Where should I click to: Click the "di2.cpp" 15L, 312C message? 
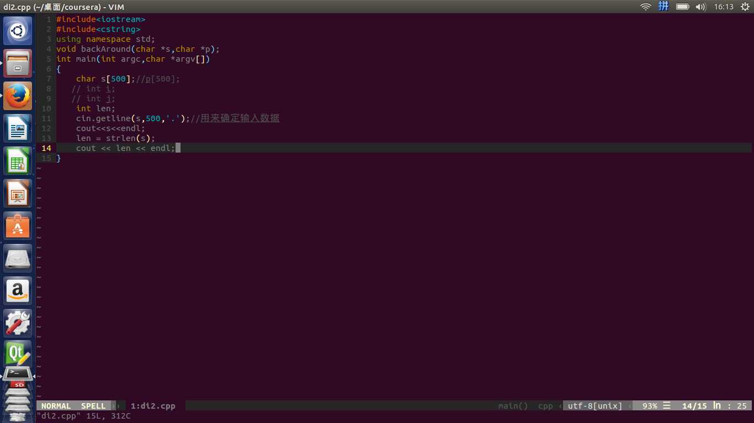click(x=84, y=416)
